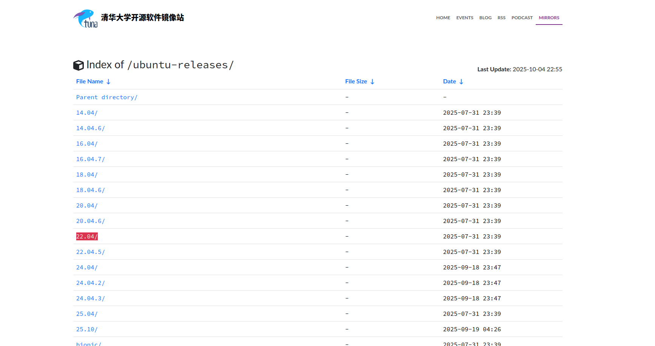The width and height of the screenshot is (655, 346).
Task: Open the 16.04/ folder
Action: tap(87, 144)
